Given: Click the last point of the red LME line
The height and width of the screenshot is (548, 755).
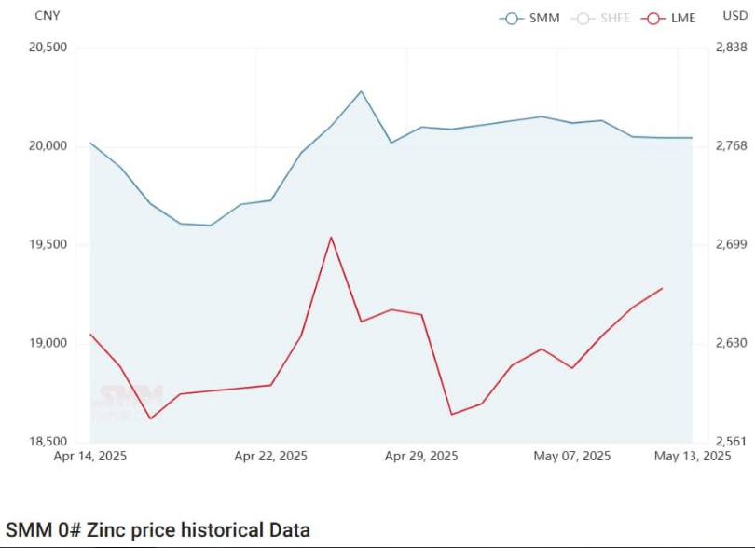Looking at the screenshot, I should pos(662,288).
